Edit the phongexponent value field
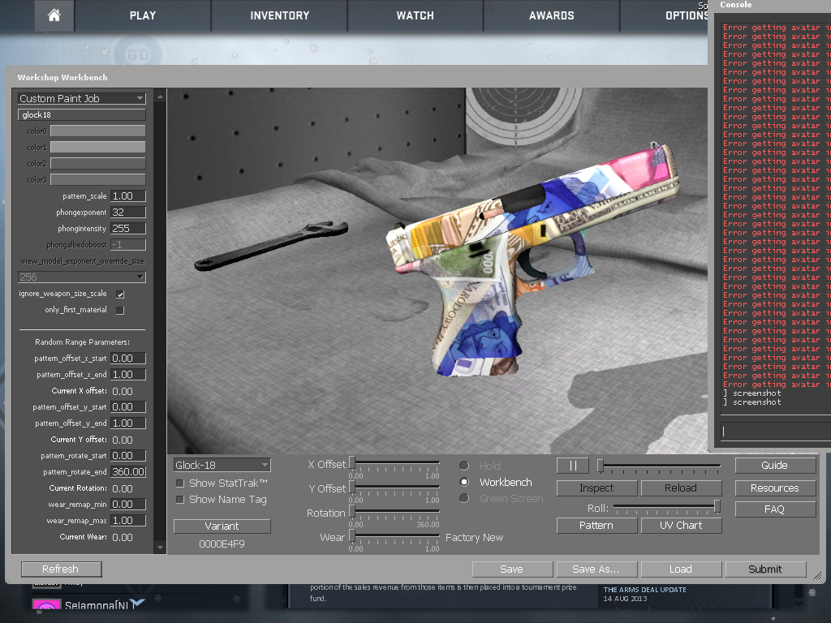 pyautogui.click(x=127, y=213)
